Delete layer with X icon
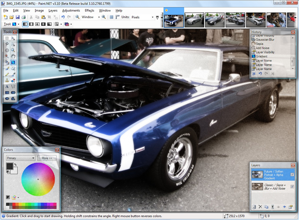The image size is (299, 220). 260,206
